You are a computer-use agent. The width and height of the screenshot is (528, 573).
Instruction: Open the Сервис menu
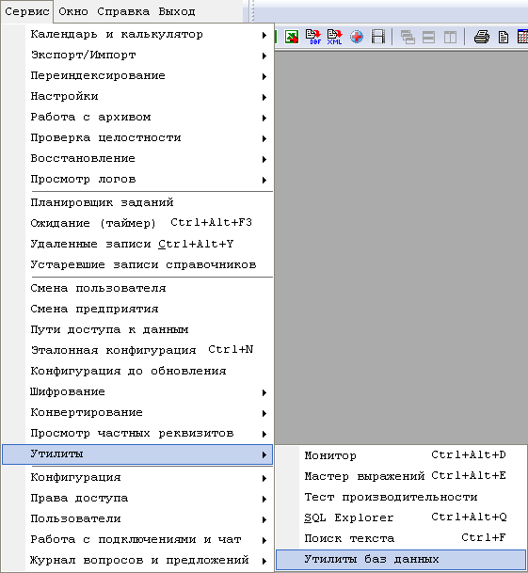[x=27, y=11]
